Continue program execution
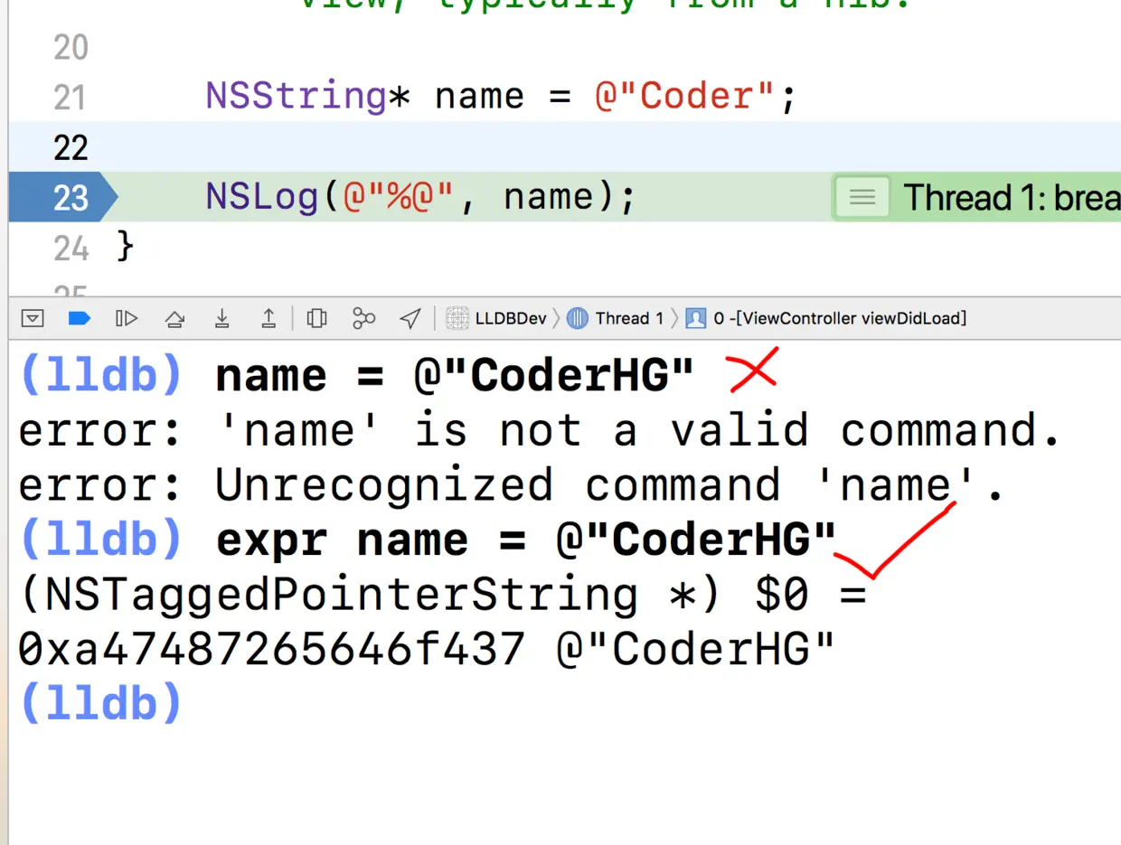The width and height of the screenshot is (1121, 845). coord(127,318)
